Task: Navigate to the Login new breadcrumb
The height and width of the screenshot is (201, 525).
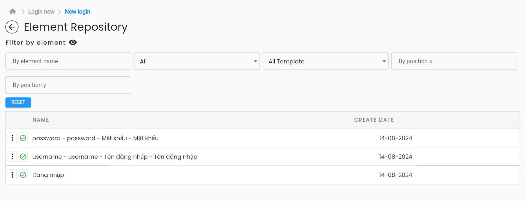Action: coord(41,12)
